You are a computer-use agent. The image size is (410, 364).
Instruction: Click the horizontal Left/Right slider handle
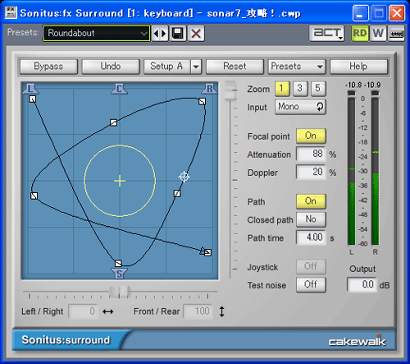point(119,292)
